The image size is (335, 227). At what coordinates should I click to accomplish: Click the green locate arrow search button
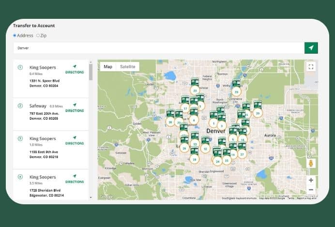pos(311,48)
